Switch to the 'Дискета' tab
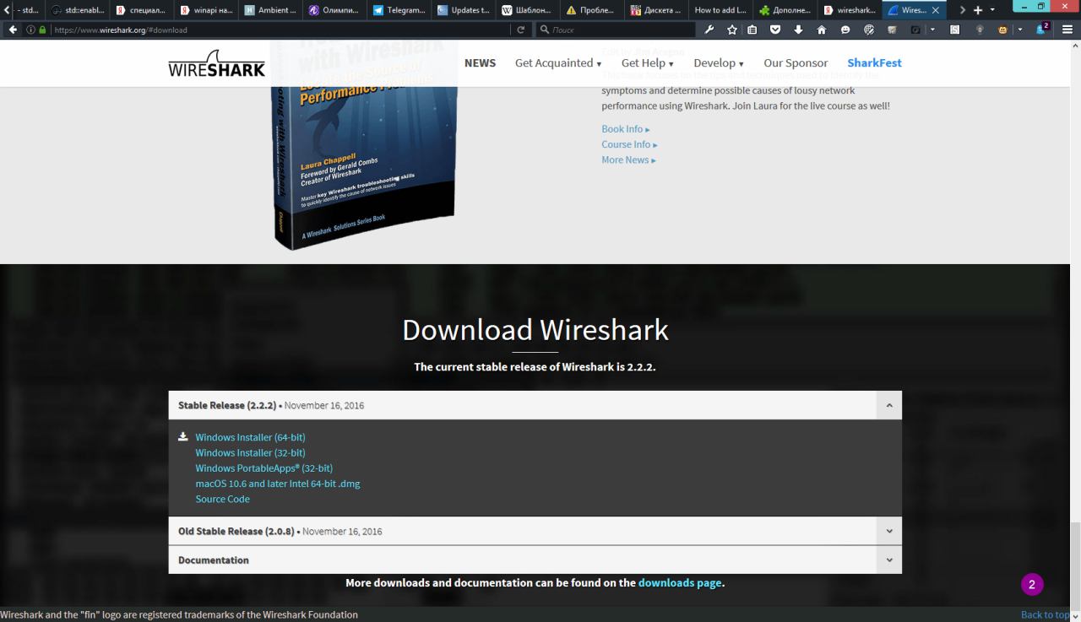The image size is (1081, 622). coord(655,10)
